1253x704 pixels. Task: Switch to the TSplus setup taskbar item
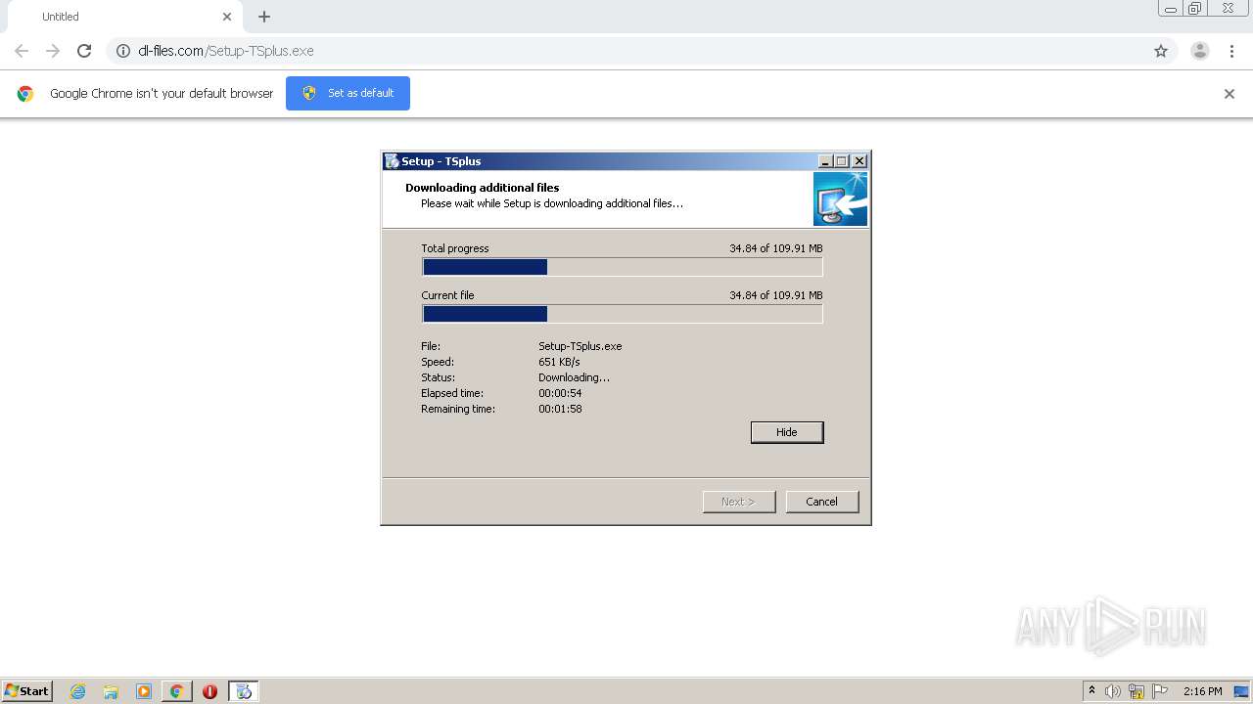point(244,691)
